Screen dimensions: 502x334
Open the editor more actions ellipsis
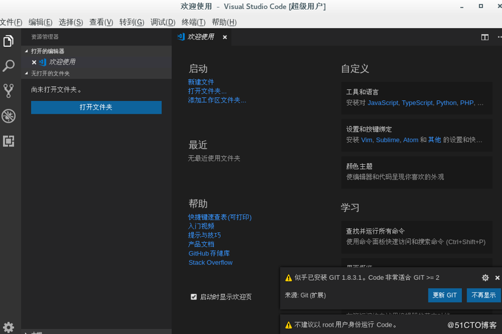coord(500,37)
